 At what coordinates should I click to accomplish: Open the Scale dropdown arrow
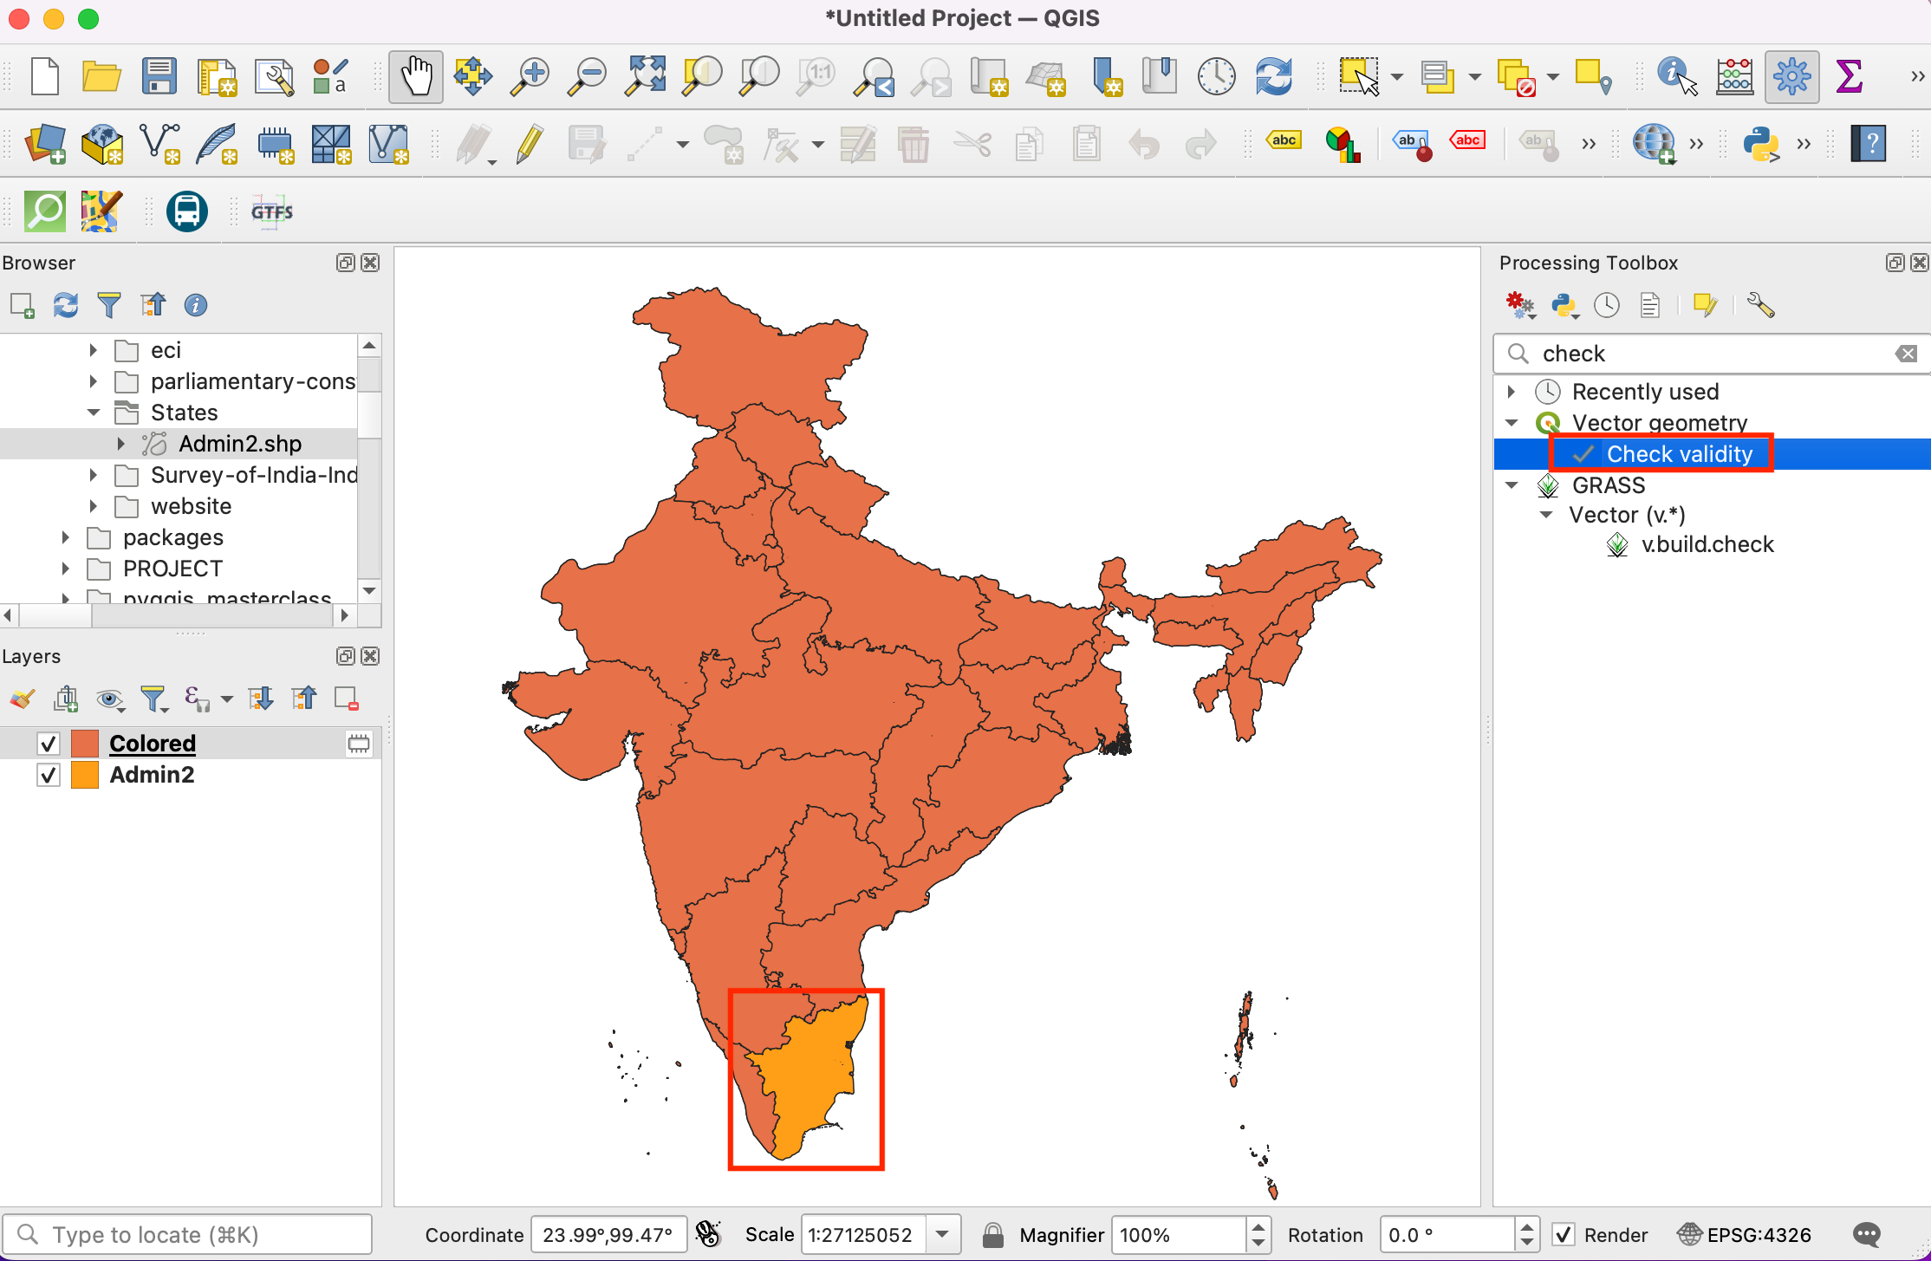(943, 1234)
